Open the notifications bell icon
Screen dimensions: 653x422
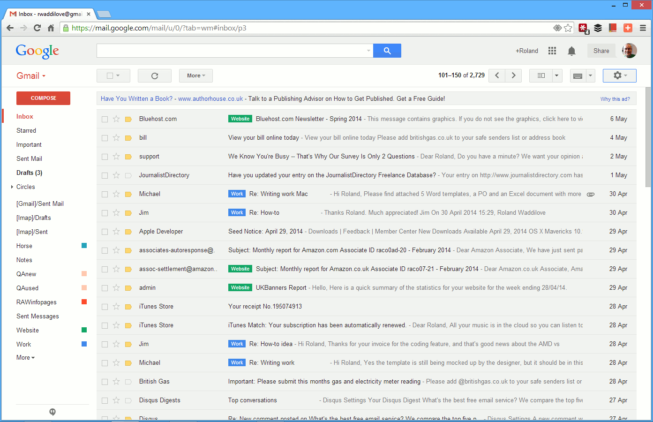tap(571, 51)
